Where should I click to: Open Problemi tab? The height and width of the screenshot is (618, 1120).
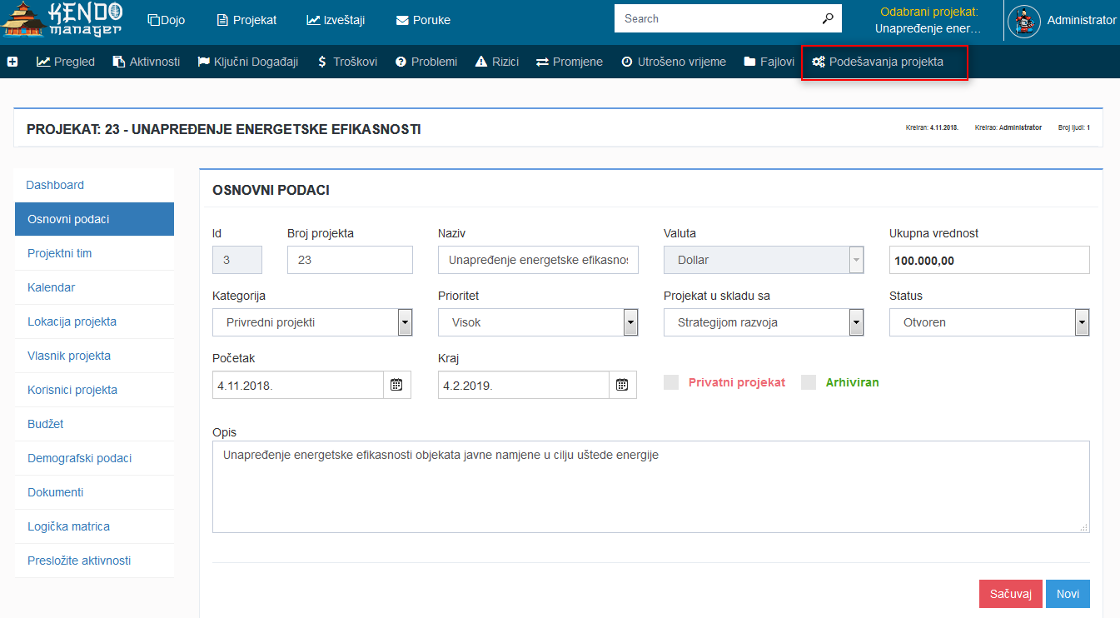click(426, 62)
